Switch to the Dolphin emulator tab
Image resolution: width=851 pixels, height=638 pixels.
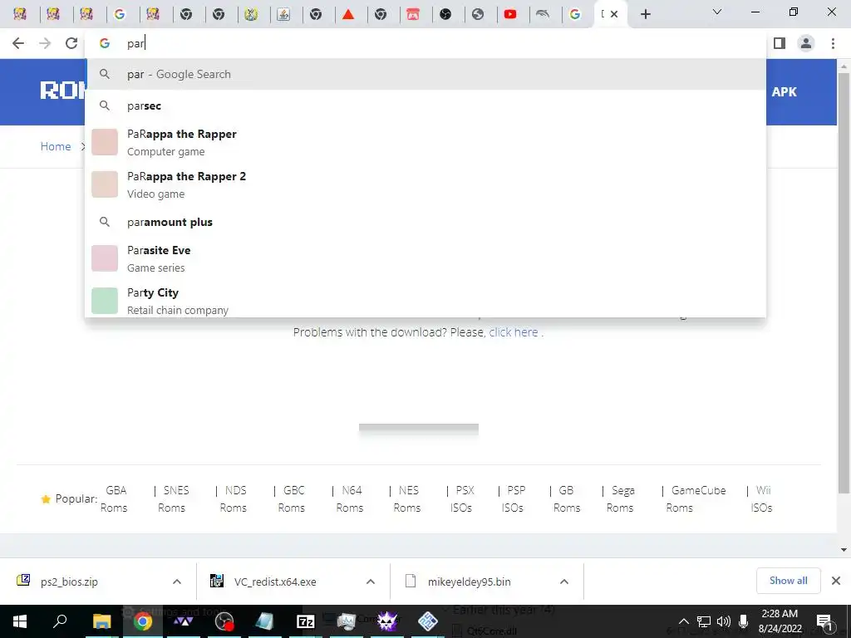tap(543, 14)
